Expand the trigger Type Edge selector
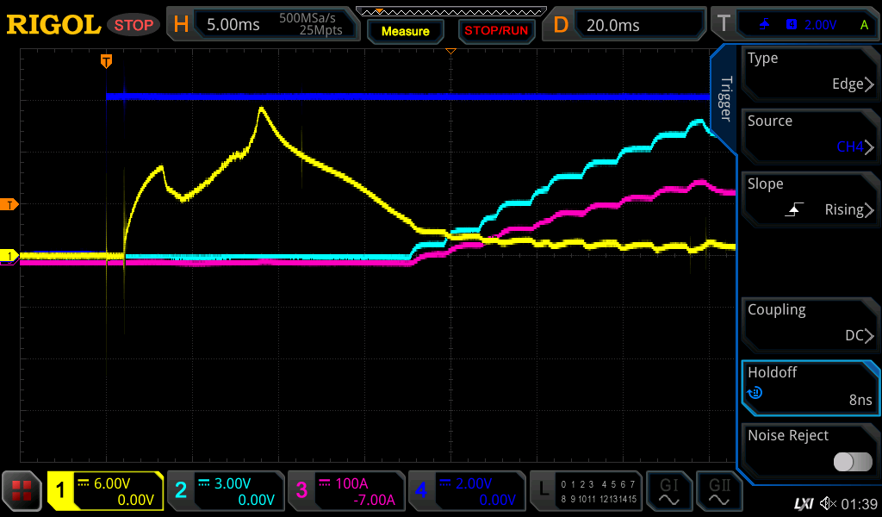This screenshot has width=882, height=517. pos(810,72)
